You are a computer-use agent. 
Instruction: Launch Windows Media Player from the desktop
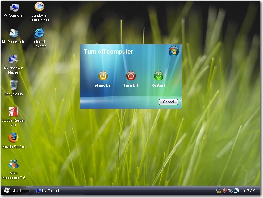pyautogui.click(x=39, y=7)
